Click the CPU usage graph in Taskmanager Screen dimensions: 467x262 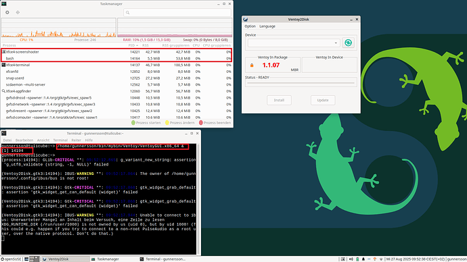click(x=59, y=28)
